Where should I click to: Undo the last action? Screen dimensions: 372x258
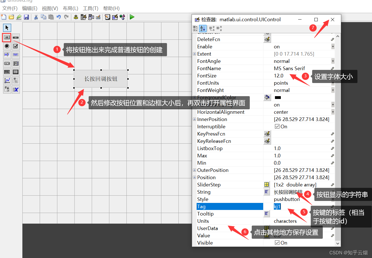[58, 17]
